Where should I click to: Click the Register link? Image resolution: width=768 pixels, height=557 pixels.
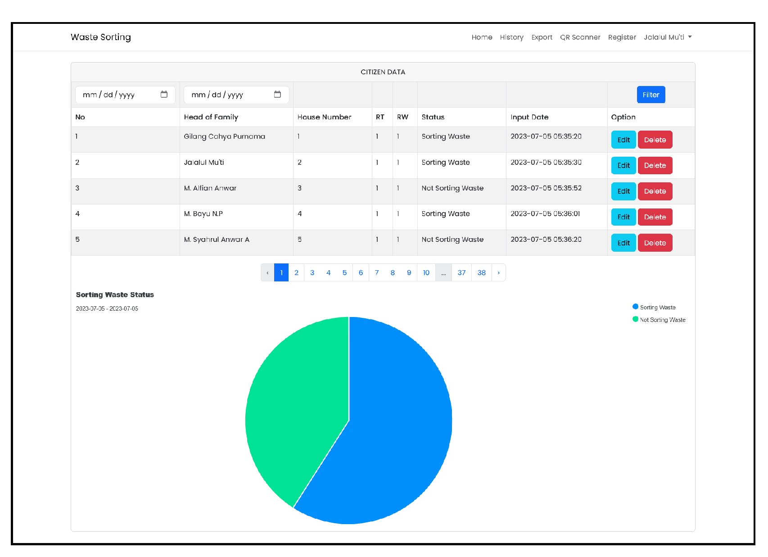pos(622,37)
